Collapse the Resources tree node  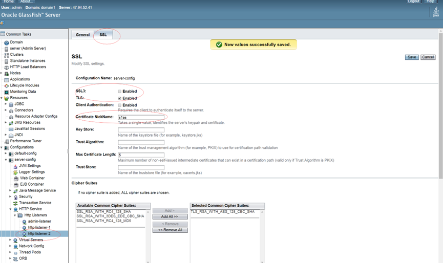[2, 98]
